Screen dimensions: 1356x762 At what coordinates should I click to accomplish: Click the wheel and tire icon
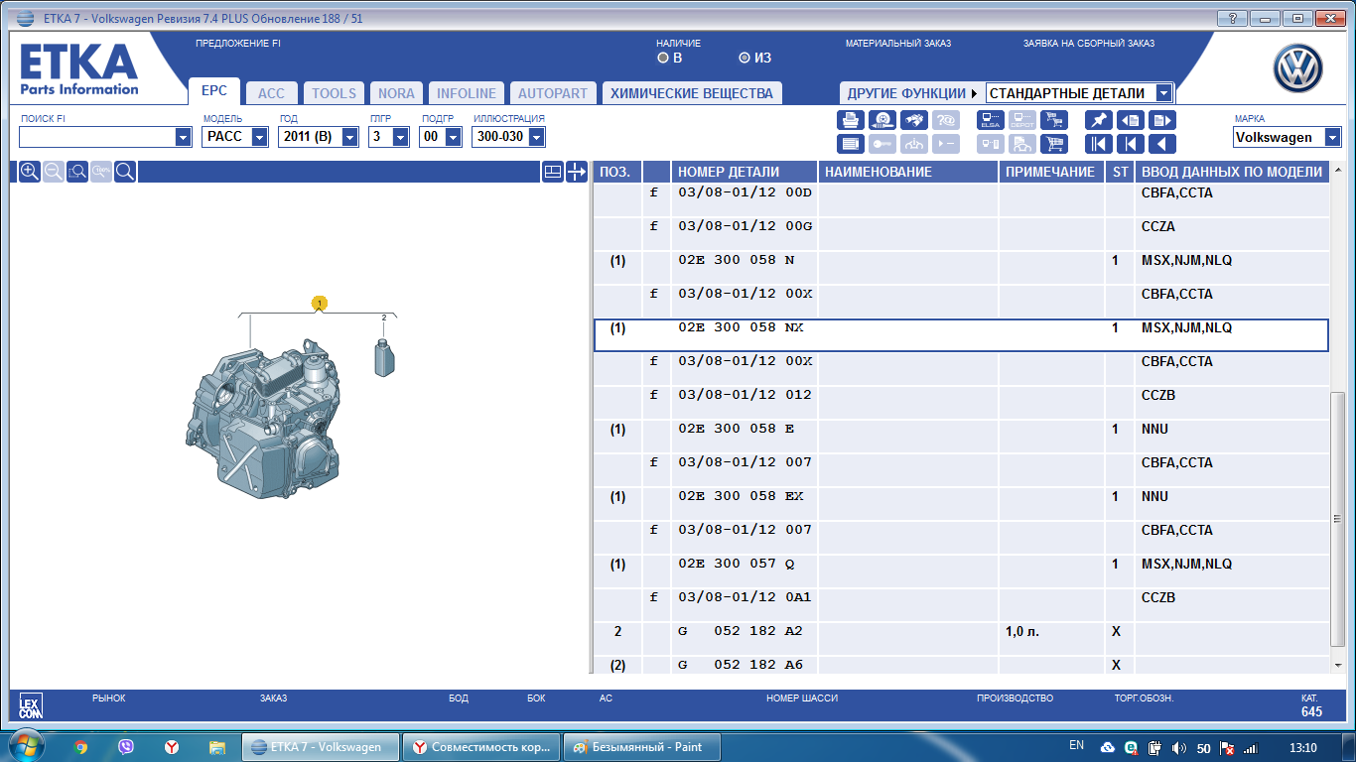882,120
